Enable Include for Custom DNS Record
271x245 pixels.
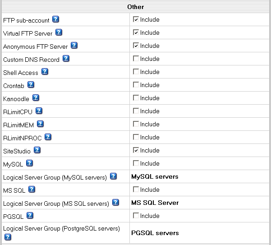coord(136,59)
